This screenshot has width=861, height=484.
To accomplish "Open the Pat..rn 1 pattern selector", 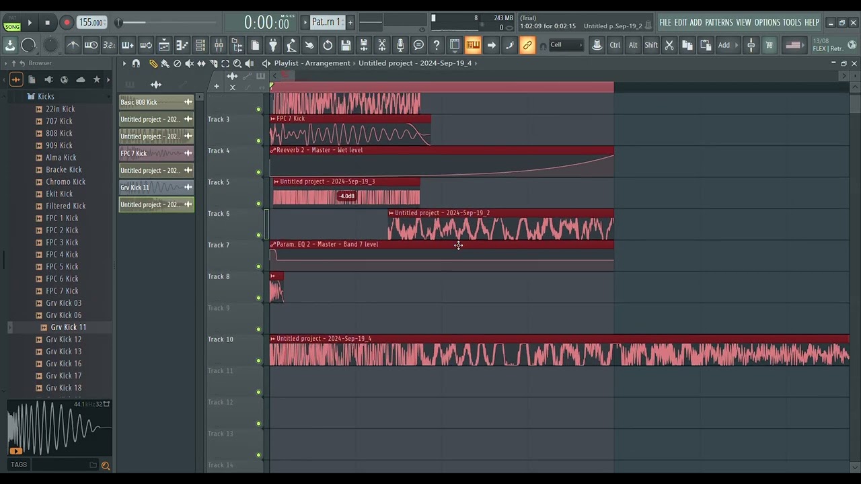I will tap(326, 22).
